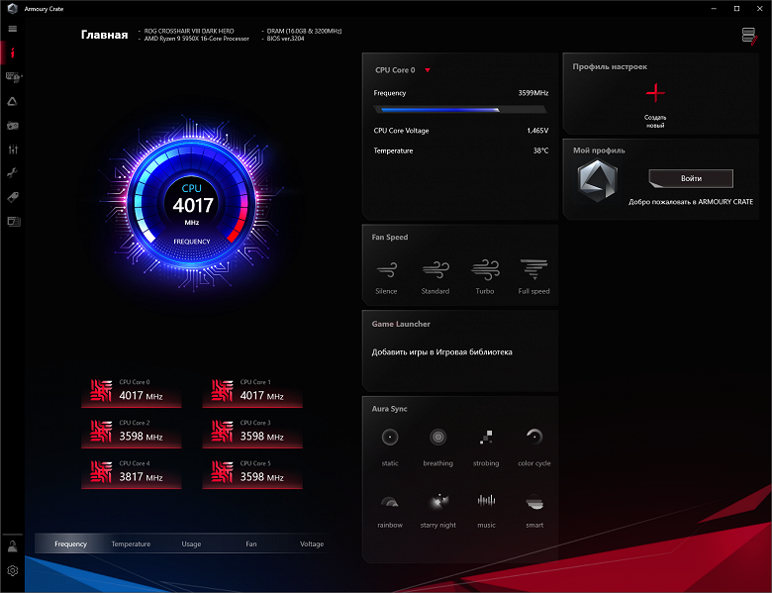Click the ROG profile avatar logo
Viewport: 772px width, 593px height.
(597, 181)
